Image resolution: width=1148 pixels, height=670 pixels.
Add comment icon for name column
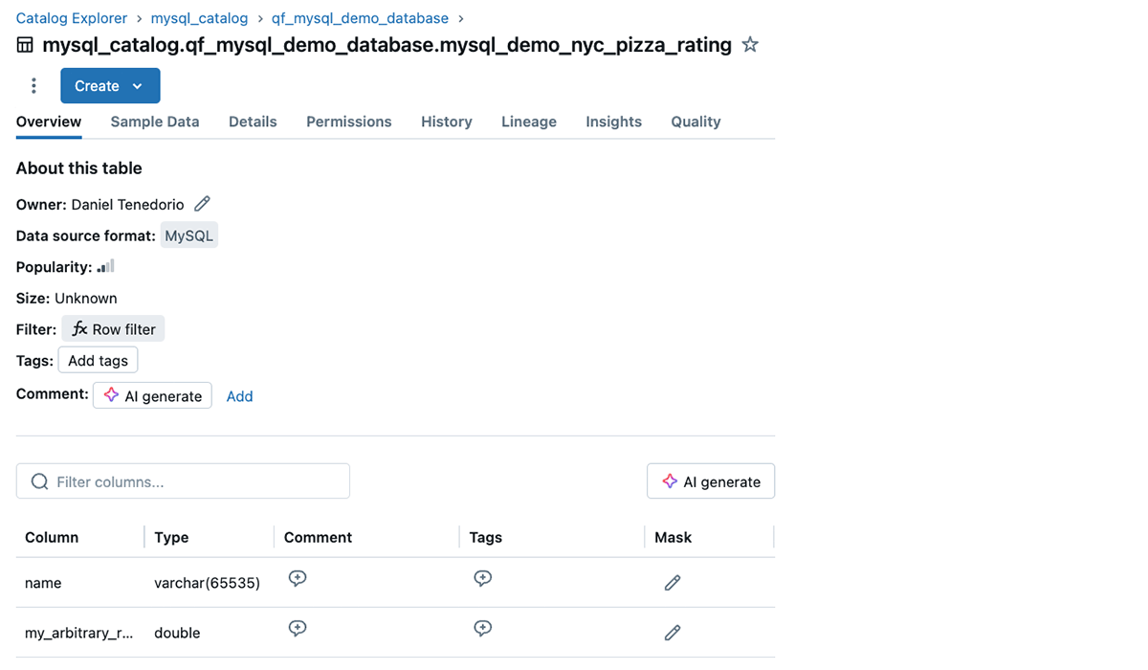[x=298, y=579]
